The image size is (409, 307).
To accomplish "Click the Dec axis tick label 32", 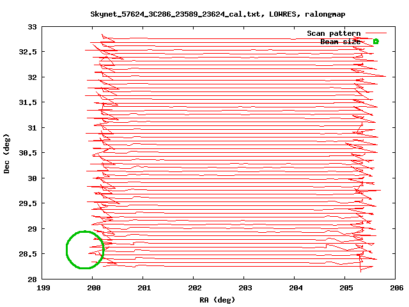I will tap(33, 77).
